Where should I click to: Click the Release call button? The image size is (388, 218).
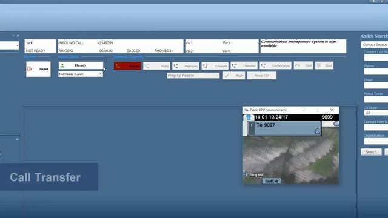point(186,66)
